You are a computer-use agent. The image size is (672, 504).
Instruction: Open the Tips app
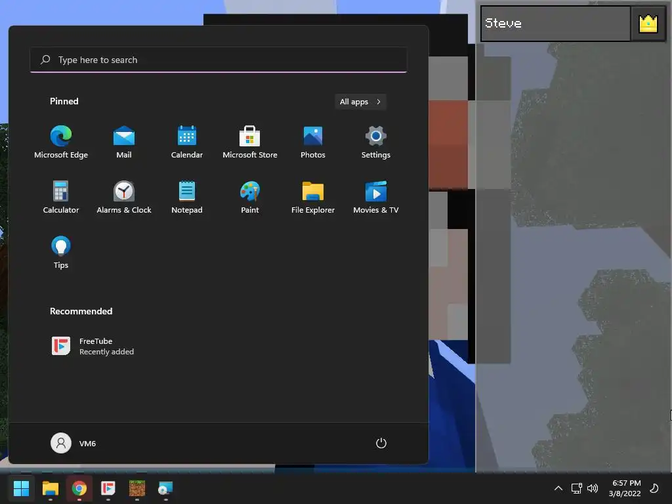pos(61,253)
